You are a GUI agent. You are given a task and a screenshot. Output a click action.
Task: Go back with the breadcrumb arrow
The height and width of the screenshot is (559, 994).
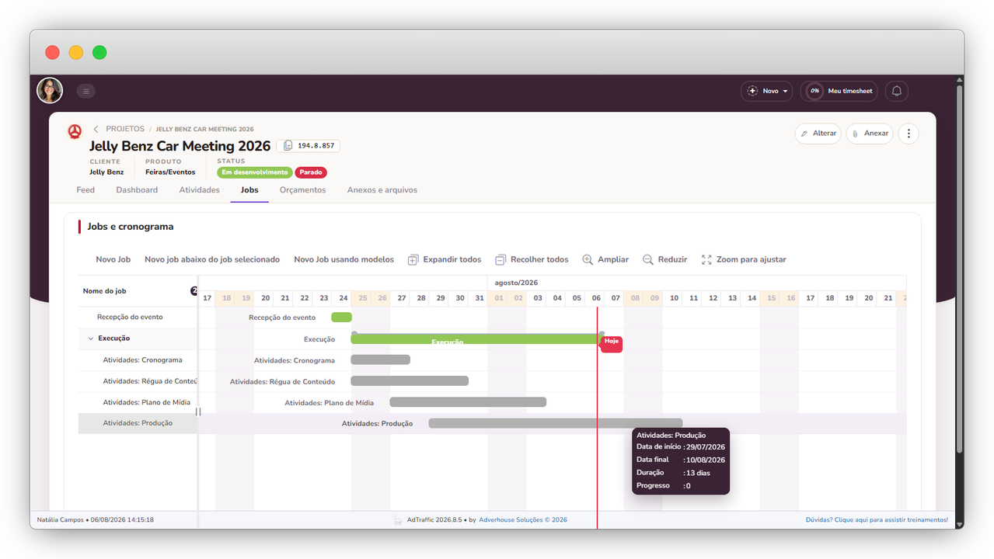pos(96,129)
